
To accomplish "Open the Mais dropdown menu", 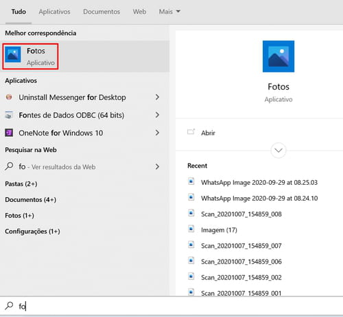I will point(169,12).
